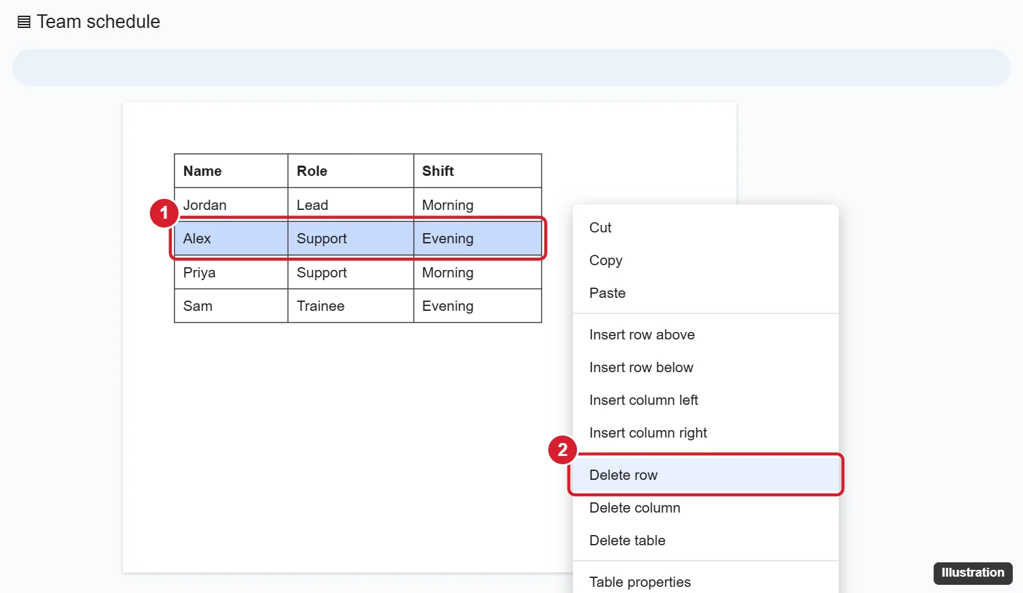
Task: Select Insert row below
Action: (x=706, y=367)
